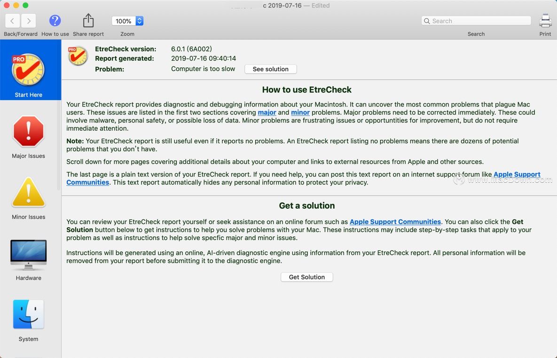Click the Get Solution button
The width and height of the screenshot is (557, 358).
(x=306, y=277)
